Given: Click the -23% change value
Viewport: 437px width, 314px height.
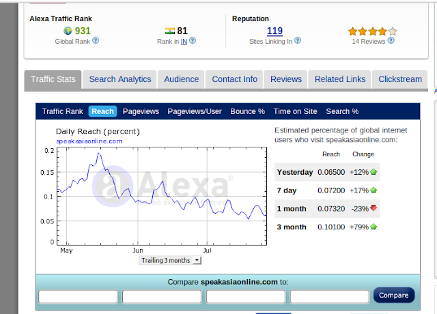Looking at the screenshot, I should (x=360, y=209).
